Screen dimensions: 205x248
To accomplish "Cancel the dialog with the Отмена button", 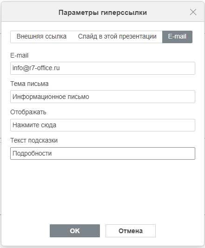I will tap(131, 231).
